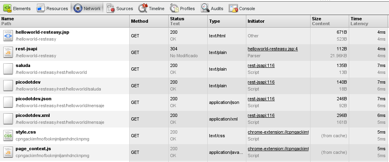
Task: Open the Elements panel icon
Action: 8,9
